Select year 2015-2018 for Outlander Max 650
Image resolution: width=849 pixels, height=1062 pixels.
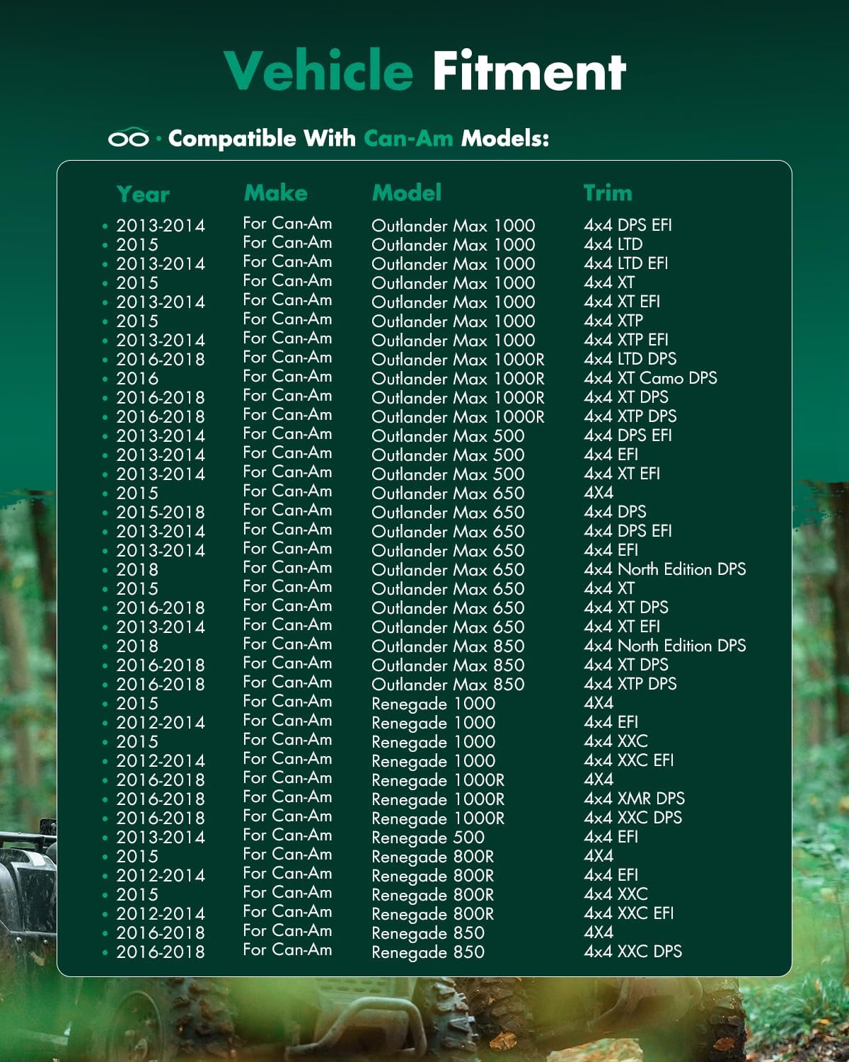(160, 512)
